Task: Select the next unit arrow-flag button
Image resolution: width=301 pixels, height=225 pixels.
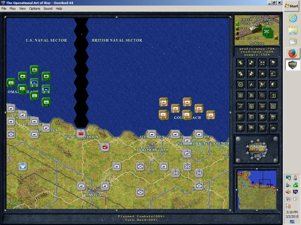Action: [x=251, y=63]
